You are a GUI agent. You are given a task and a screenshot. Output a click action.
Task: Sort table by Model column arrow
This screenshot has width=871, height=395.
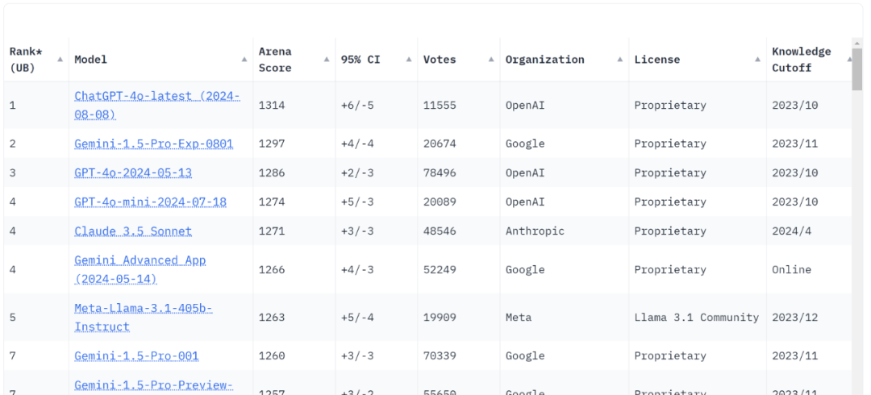point(244,60)
